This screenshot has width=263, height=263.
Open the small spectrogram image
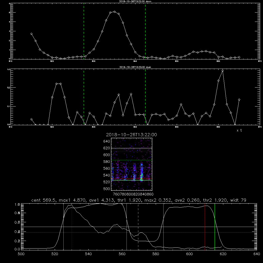pos(131,164)
